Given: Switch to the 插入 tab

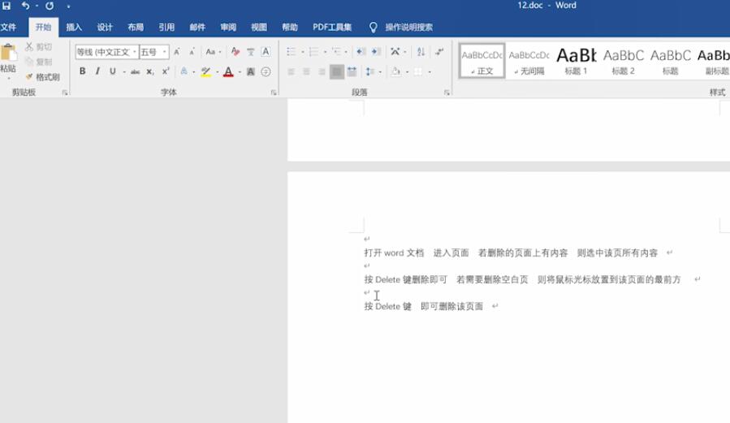Looking at the screenshot, I should (x=74, y=28).
